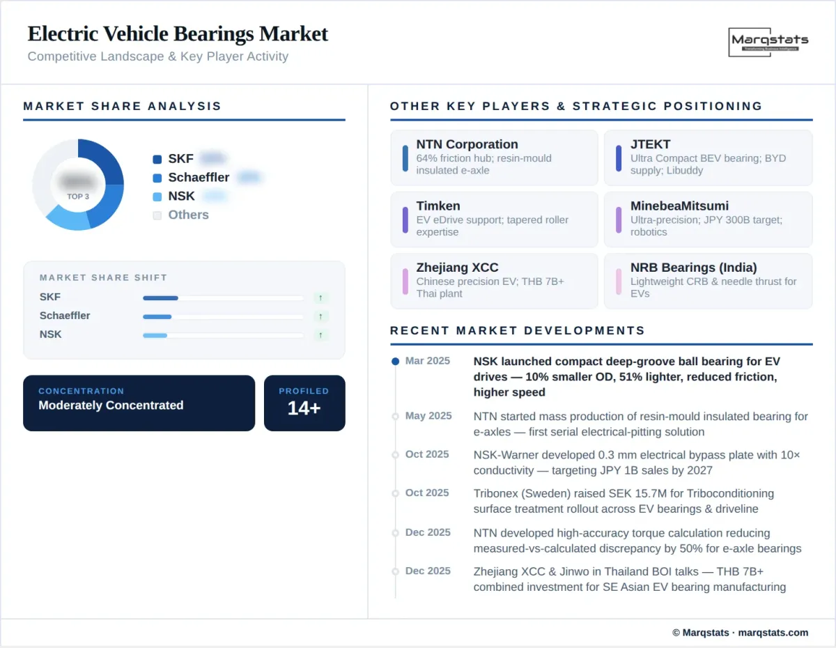
Task: Click the Profiled 14+ card
Action: coord(304,403)
